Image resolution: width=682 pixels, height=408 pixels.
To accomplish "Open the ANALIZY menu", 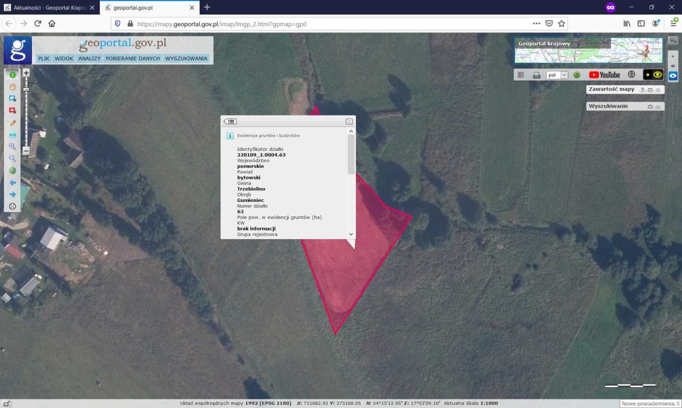I will coord(89,59).
